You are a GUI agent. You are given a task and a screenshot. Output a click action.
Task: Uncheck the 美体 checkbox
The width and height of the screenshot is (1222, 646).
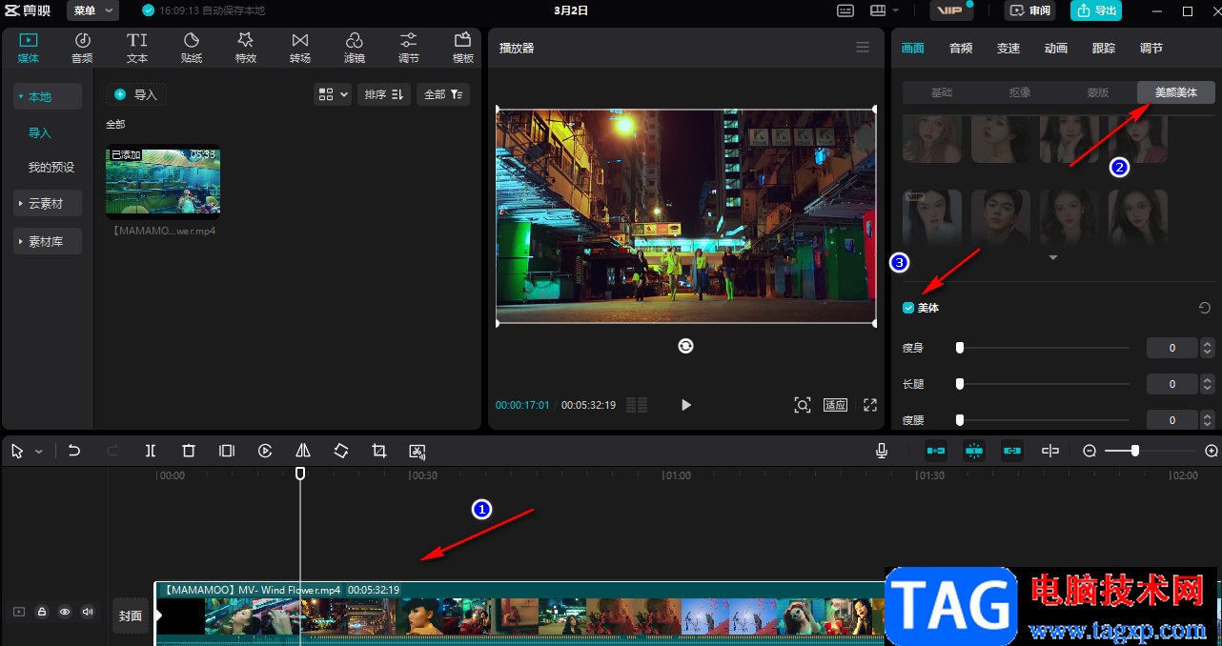click(908, 308)
